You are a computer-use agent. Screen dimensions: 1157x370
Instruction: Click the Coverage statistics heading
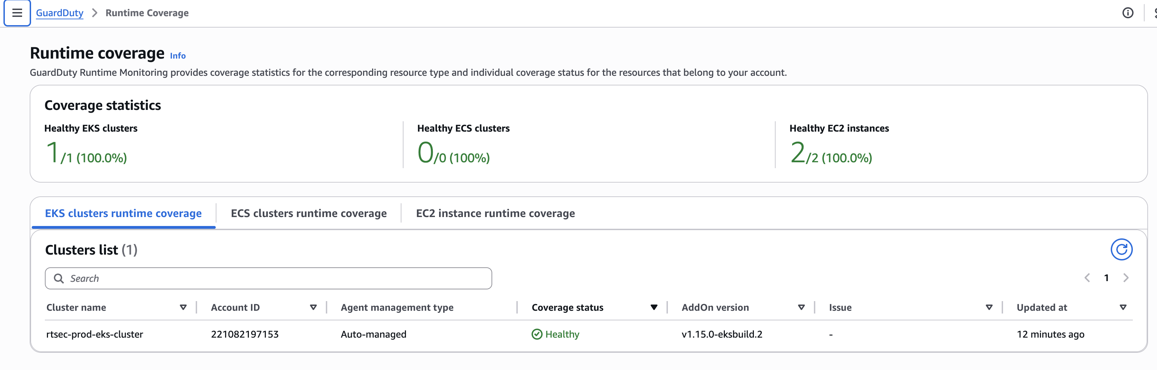coord(103,105)
